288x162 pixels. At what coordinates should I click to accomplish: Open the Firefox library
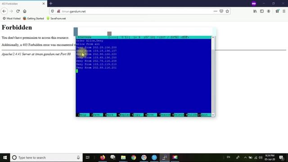click(255, 11)
